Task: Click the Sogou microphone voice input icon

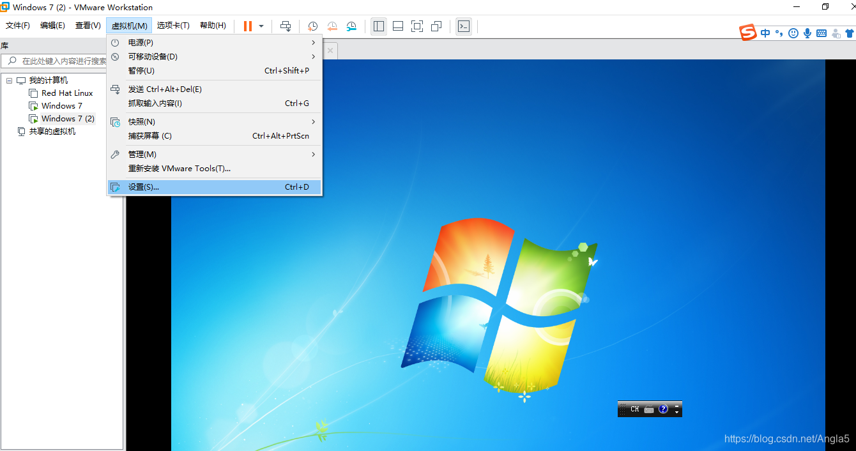Action: coord(807,33)
